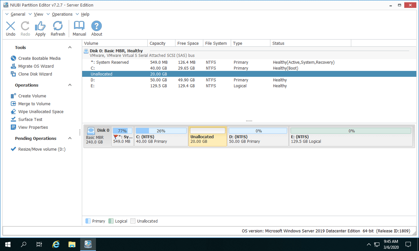Click Wipe Unallocated Space
The height and width of the screenshot is (251, 419).
(41, 111)
